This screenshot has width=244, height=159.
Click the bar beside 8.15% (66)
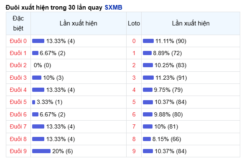click(x=147, y=139)
